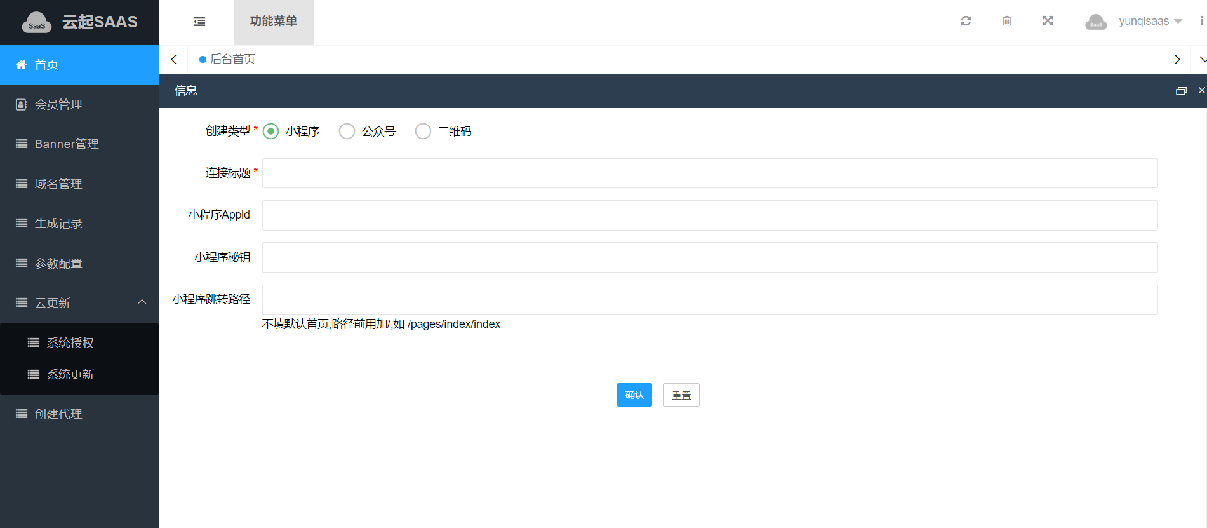
Task: Click the 确认 submit button
Action: 634,395
